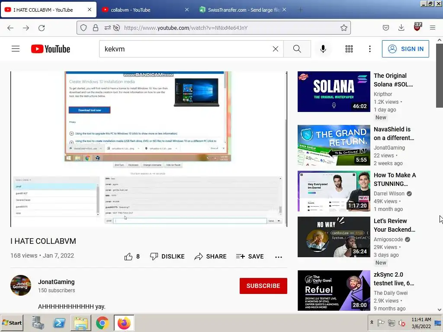The width and height of the screenshot is (443, 332).
Task: Bookmark this page with the star
Action: [344, 28]
